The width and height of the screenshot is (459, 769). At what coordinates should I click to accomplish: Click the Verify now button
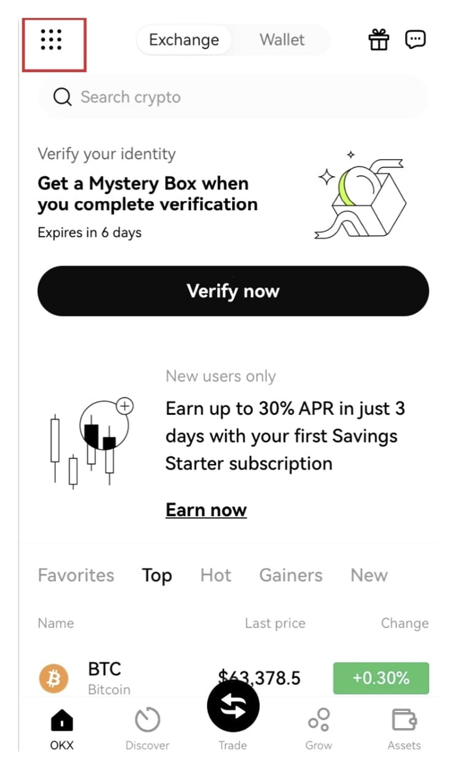coord(233,291)
